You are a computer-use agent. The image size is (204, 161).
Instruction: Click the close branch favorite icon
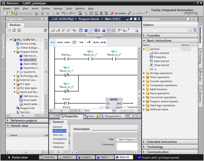tap(89, 42)
